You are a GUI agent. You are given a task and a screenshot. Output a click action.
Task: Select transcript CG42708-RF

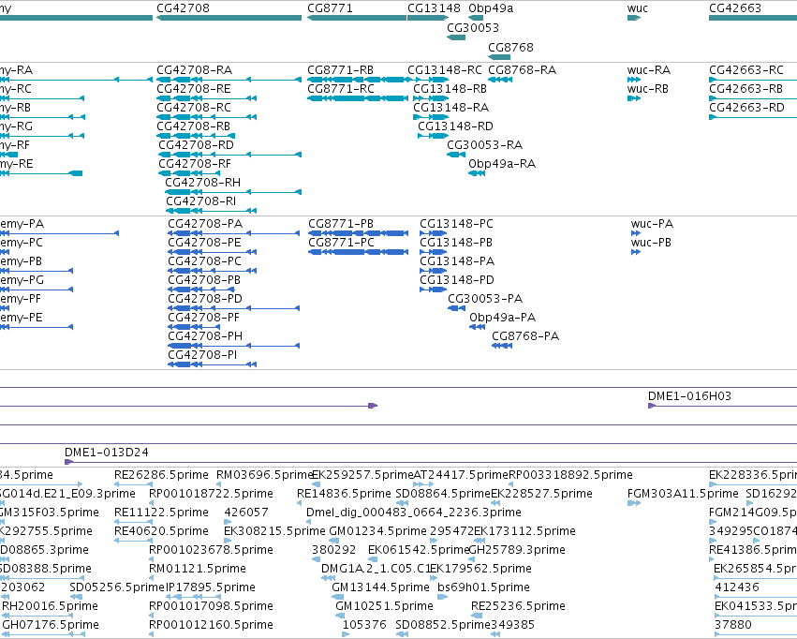189,173
